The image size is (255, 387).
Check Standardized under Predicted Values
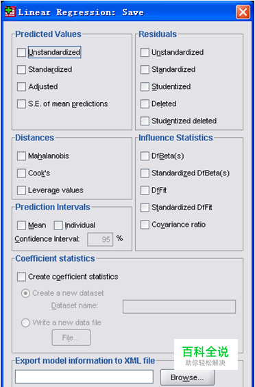21,70
